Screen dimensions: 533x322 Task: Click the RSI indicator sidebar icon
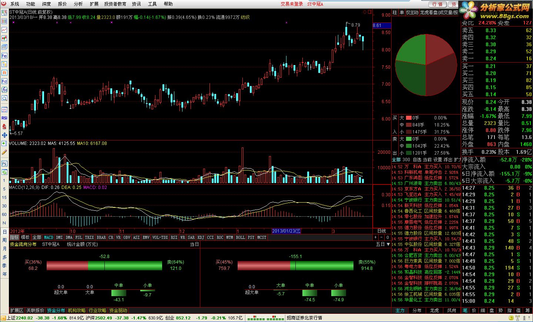tap(4, 118)
